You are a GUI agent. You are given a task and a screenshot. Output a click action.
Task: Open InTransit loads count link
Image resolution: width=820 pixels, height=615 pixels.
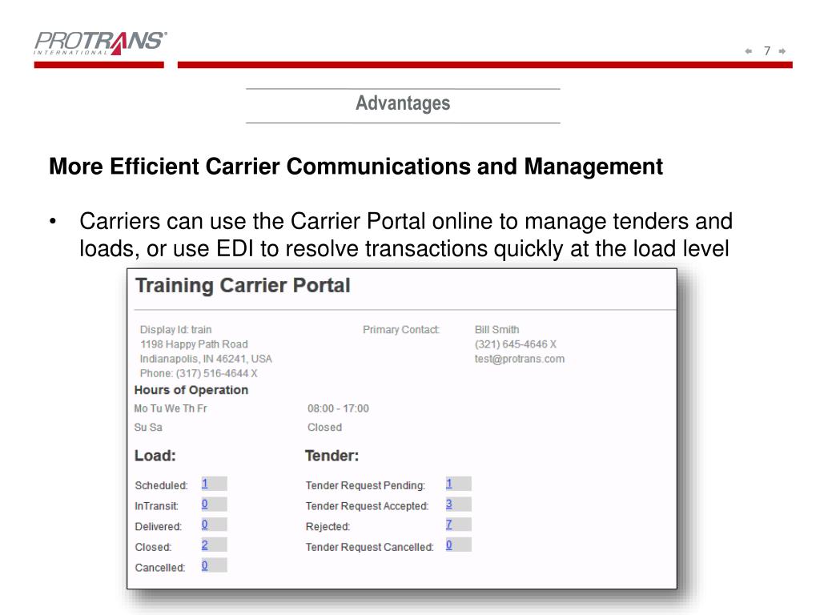point(204,504)
